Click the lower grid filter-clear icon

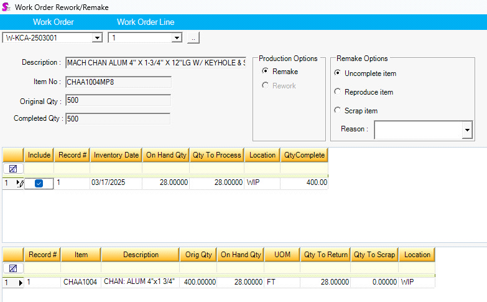pos(12,268)
